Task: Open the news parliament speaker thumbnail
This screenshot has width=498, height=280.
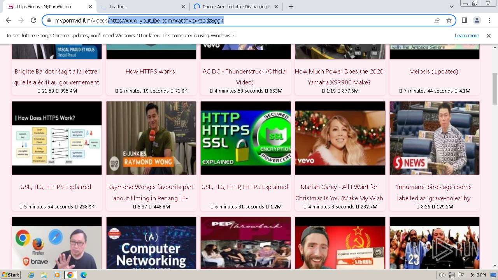Action: (x=435, y=138)
